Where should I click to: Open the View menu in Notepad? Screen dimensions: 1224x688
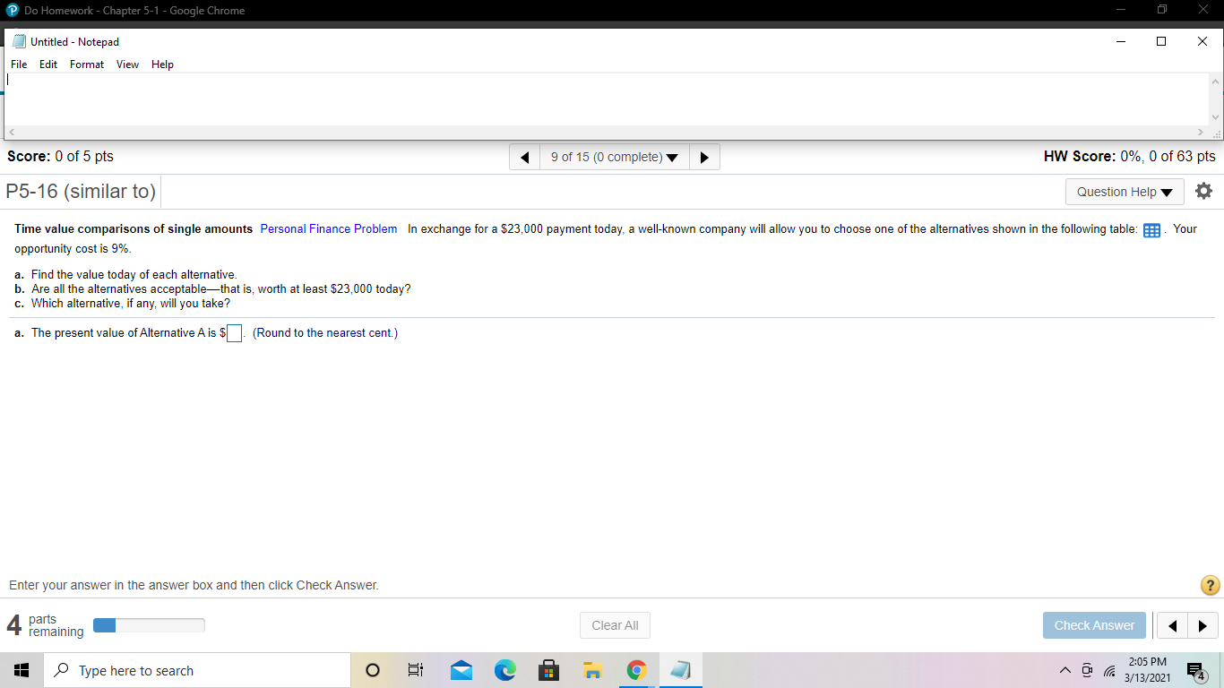pyautogui.click(x=127, y=64)
